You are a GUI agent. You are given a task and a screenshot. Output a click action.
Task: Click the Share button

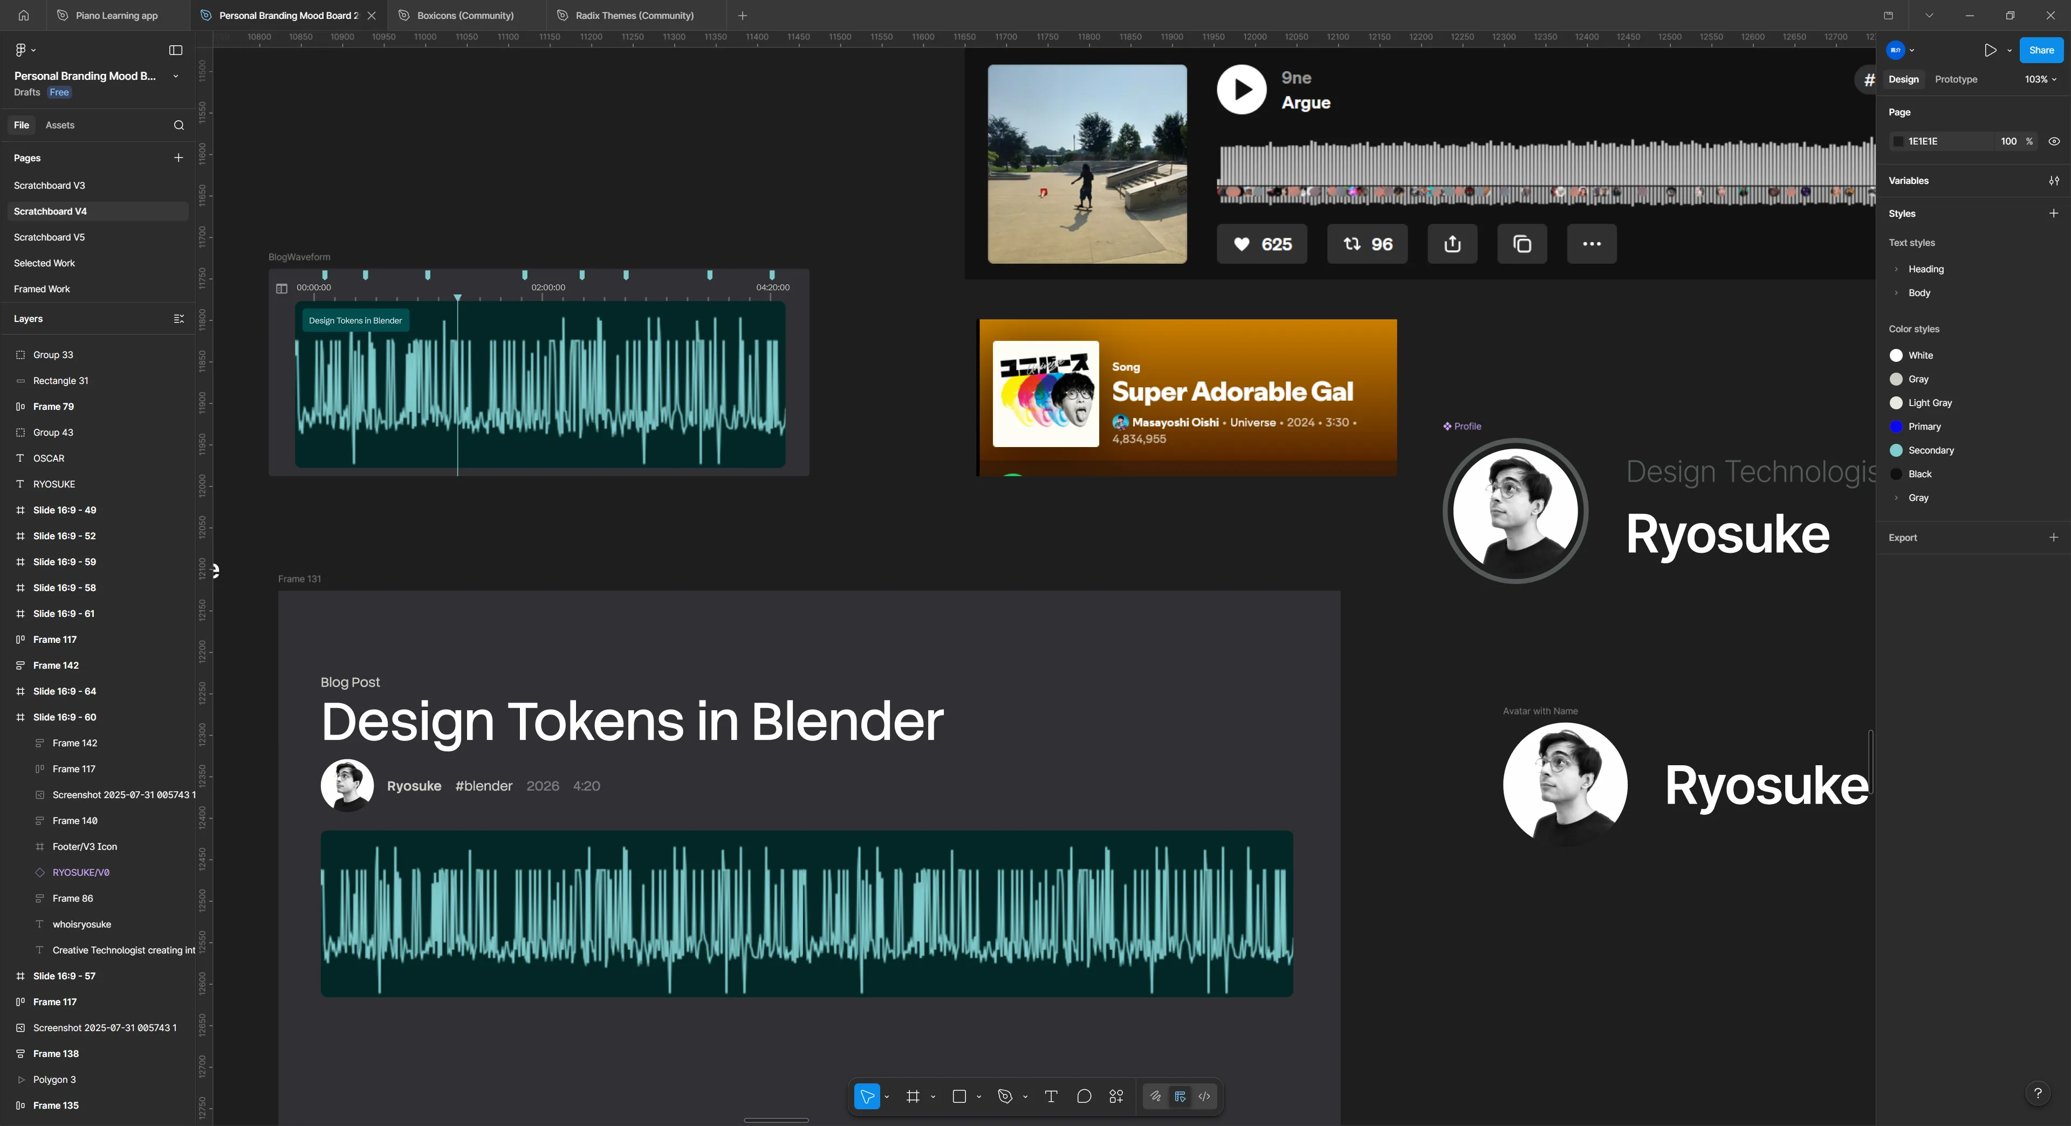(x=2041, y=50)
